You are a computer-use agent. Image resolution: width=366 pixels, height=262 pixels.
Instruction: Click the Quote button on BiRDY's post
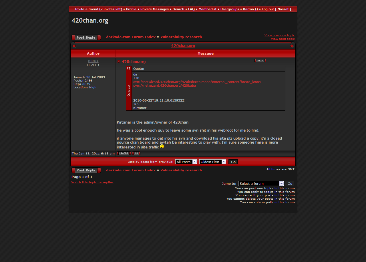tap(260, 60)
